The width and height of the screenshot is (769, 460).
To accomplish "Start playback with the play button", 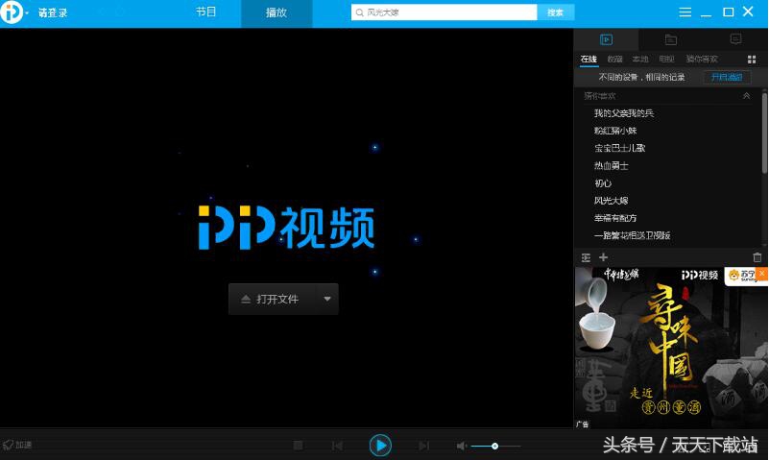I will tap(380, 446).
